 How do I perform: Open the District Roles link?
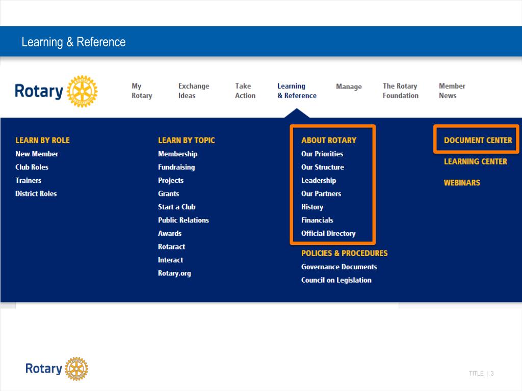tap(36, 194)
